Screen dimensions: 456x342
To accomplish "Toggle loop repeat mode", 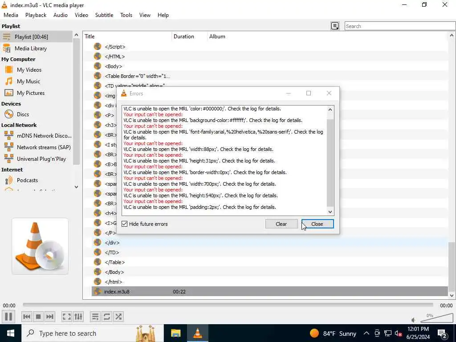I will [x=107, y=317].
